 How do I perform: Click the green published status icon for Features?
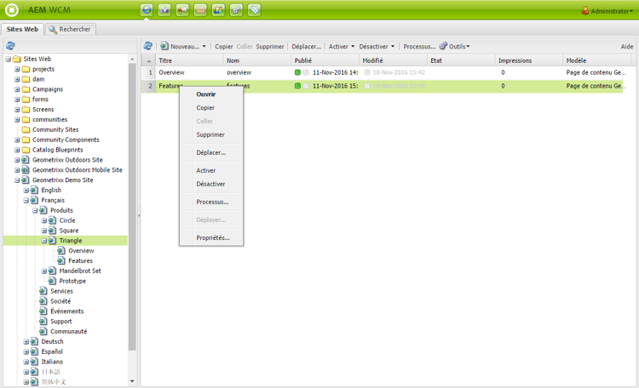pos(297,86)
